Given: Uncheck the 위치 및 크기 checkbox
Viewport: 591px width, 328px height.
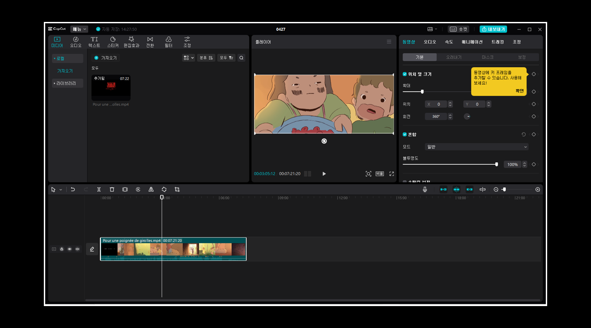Looking at the screenshot, I should (405, 74).
